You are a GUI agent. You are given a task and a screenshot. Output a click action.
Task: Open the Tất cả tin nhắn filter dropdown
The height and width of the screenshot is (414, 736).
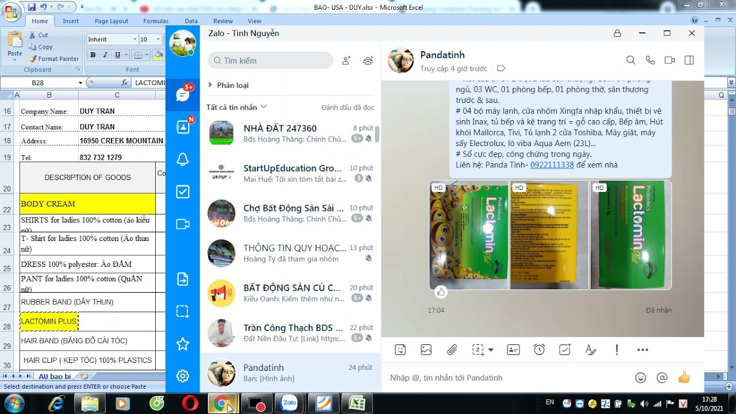tap(236, 107)
